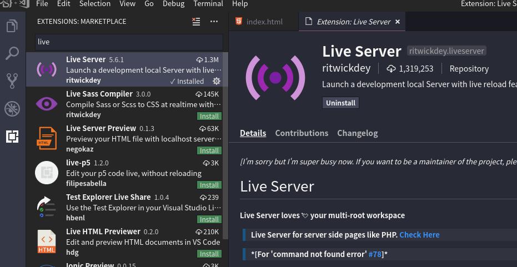Open the Search view in activity bar
The image size is (517, 267).
click(12, 53)
